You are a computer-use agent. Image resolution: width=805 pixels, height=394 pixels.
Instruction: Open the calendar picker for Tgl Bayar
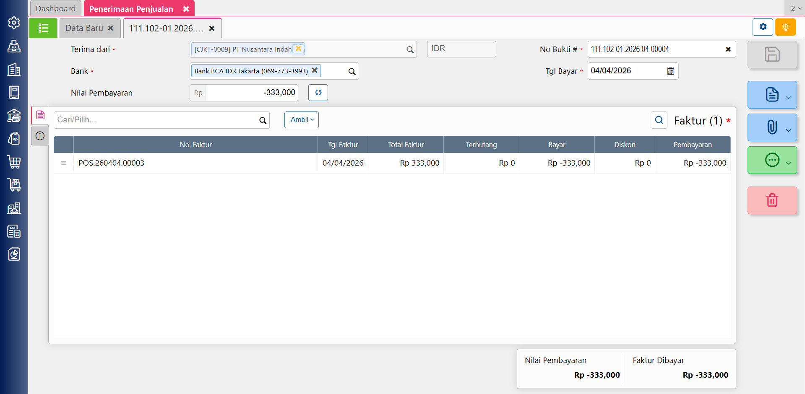coord(670,71)
